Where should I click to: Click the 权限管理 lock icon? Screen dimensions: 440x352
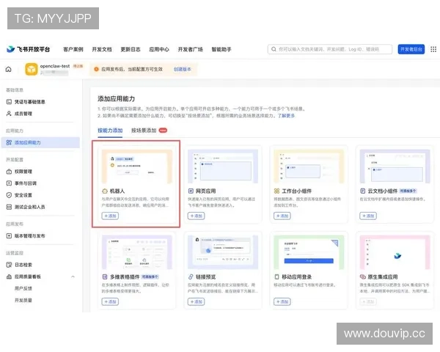pos(9,172)
